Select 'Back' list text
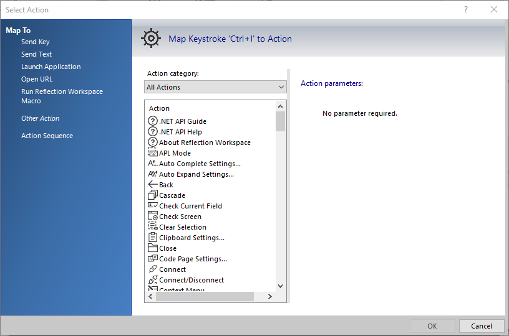This screenshot has width=509, height=336. (166, 185)
